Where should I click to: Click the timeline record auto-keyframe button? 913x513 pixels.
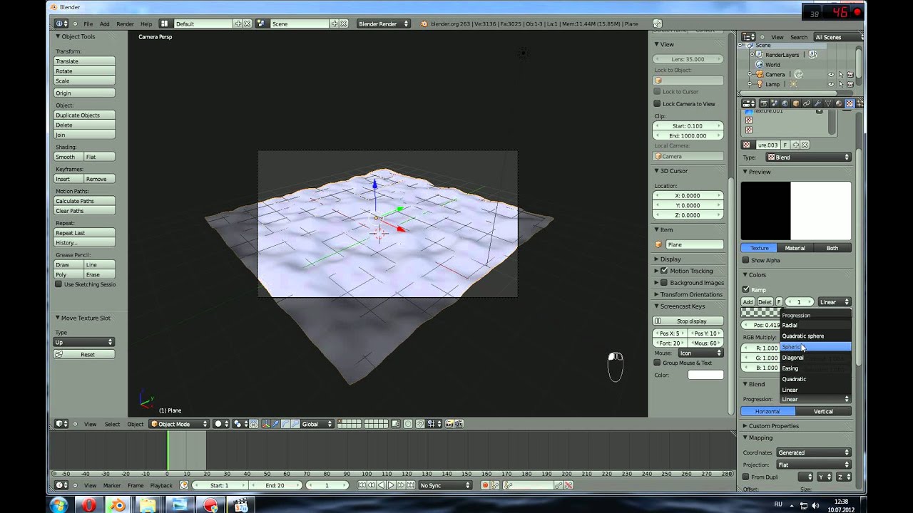click(x=485, y=485)
